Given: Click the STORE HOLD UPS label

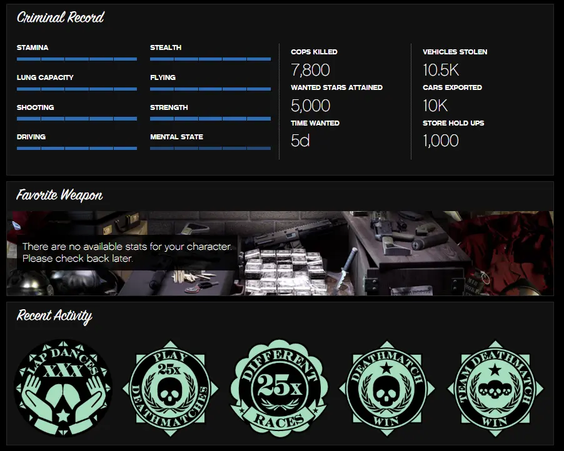Looking at the screenshot, I should [x=453, y=123].
